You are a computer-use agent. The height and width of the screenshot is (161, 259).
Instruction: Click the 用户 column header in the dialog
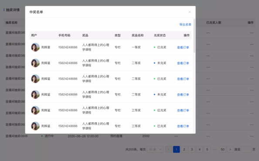[x=34, y=35]
